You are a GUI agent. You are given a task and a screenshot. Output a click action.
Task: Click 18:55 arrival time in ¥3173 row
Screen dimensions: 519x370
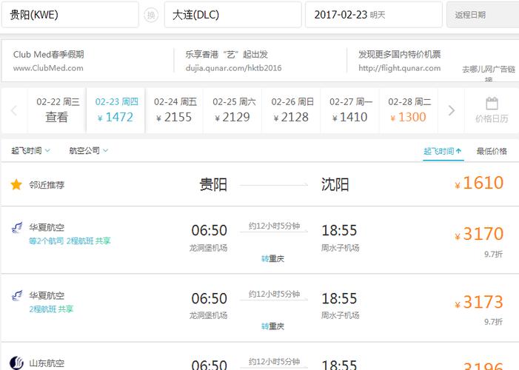(339, 298)
